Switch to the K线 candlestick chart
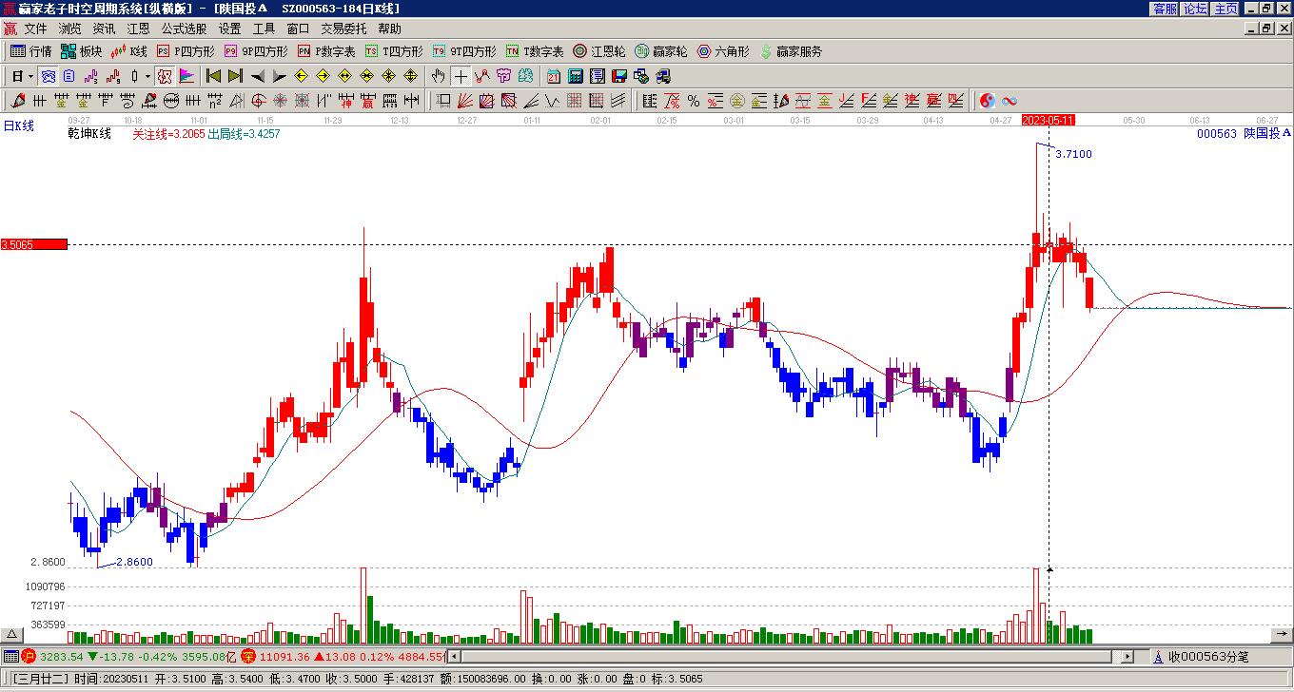This screenshot has width=1294, height=692. (128, 51)
